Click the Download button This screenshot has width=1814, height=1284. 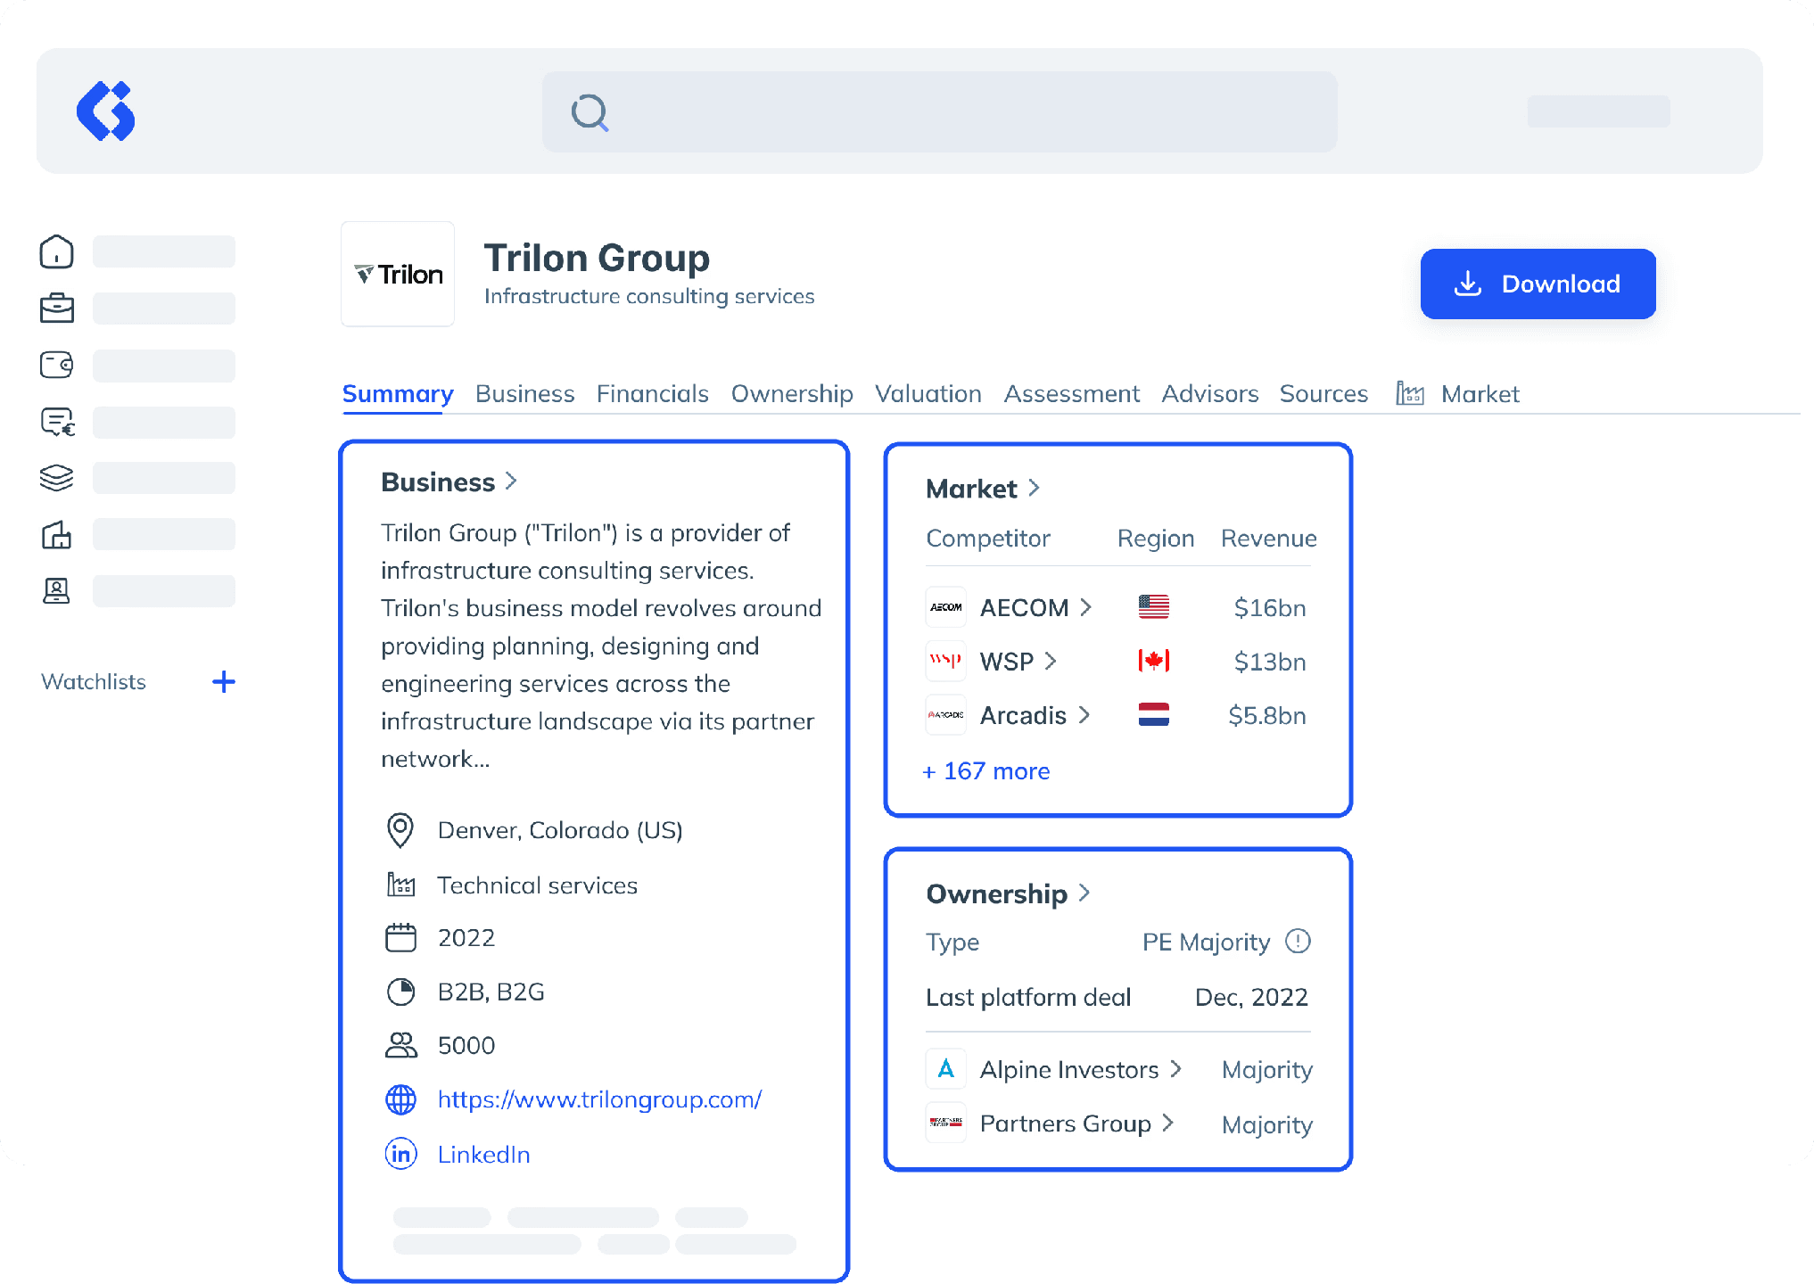(1538, 284)
